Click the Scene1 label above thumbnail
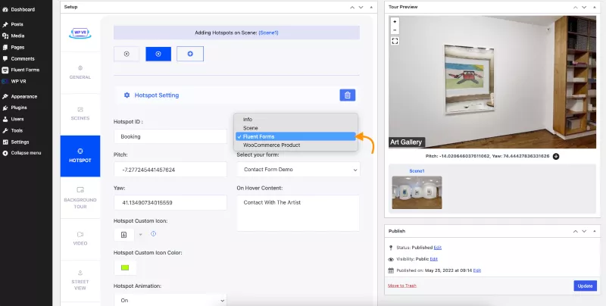 pyautogui.click(x=417, y=170)
